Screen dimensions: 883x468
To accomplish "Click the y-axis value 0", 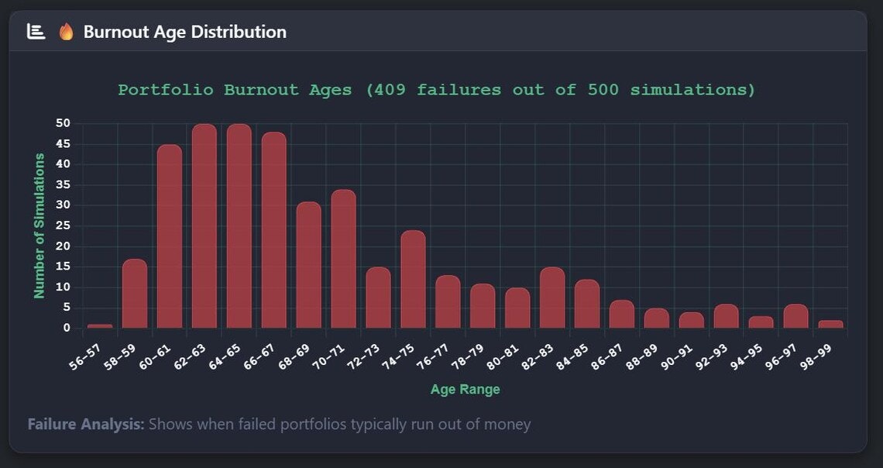I will 67,328.
